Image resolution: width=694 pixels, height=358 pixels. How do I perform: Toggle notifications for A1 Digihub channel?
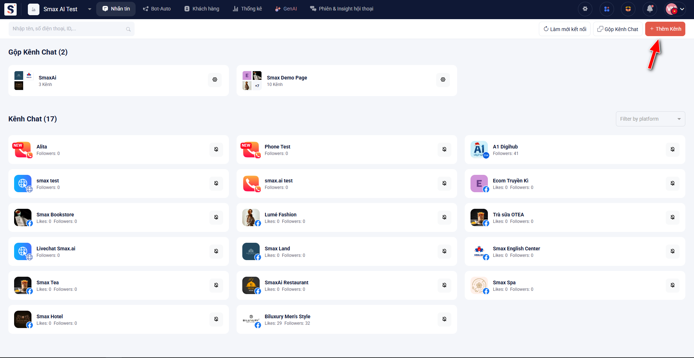point(673,150)
